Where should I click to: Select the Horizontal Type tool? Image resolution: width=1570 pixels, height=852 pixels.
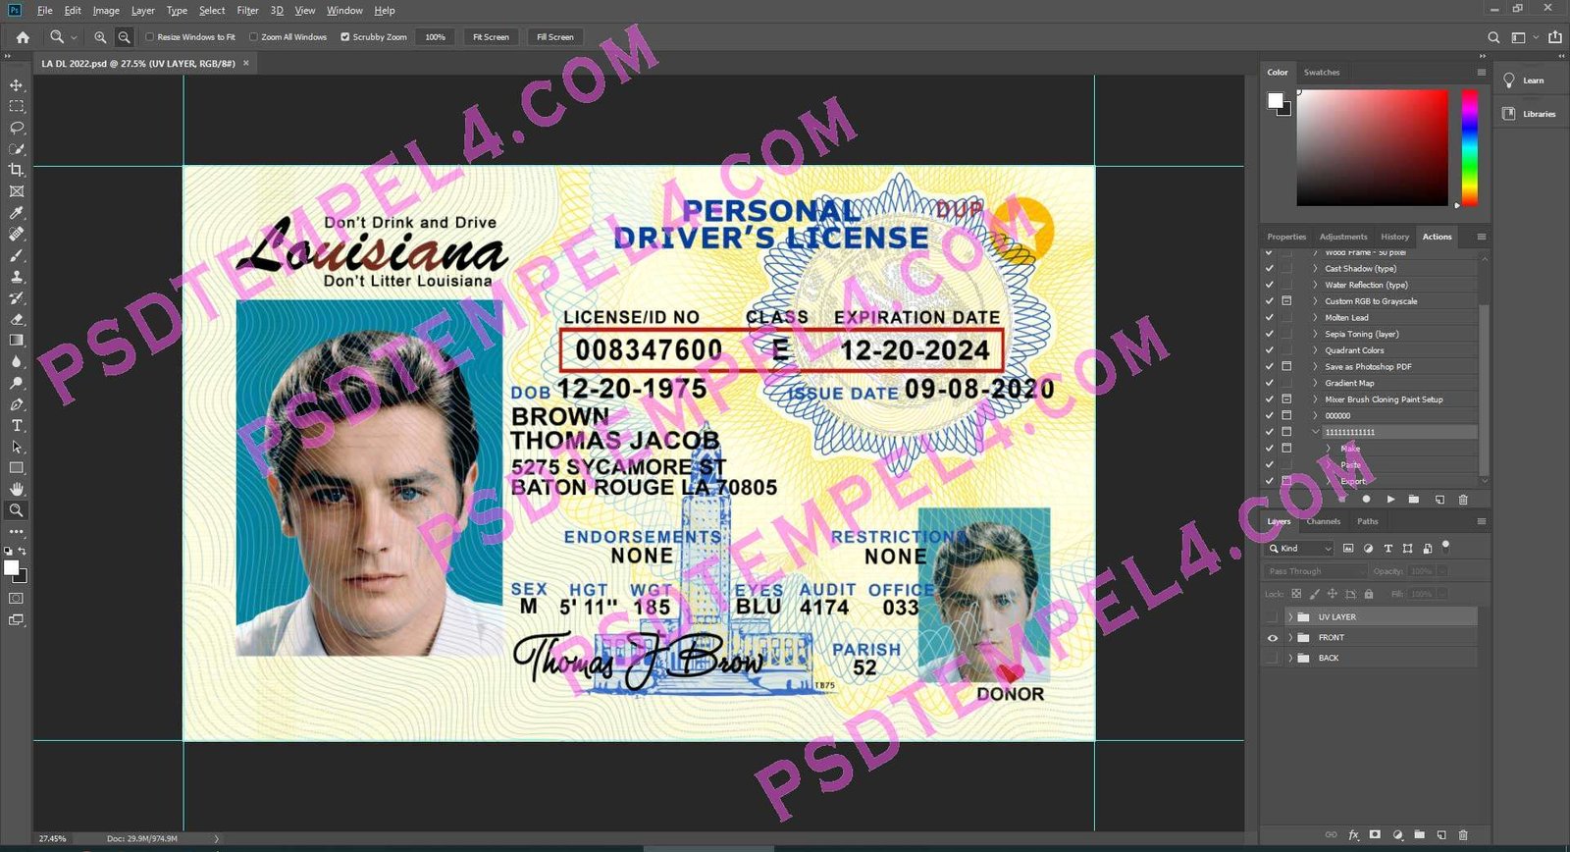click(x=17, y=425)
